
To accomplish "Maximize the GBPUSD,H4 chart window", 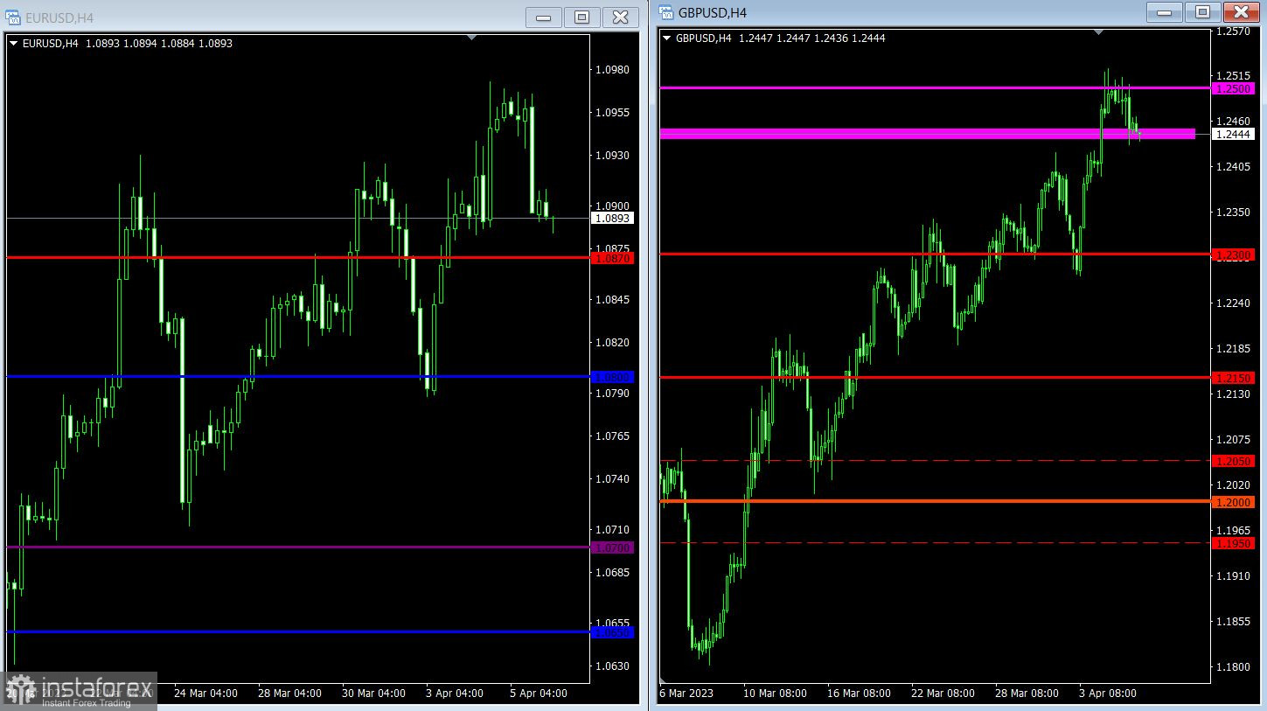I will pyautogui.click(x=1202, y=11).
